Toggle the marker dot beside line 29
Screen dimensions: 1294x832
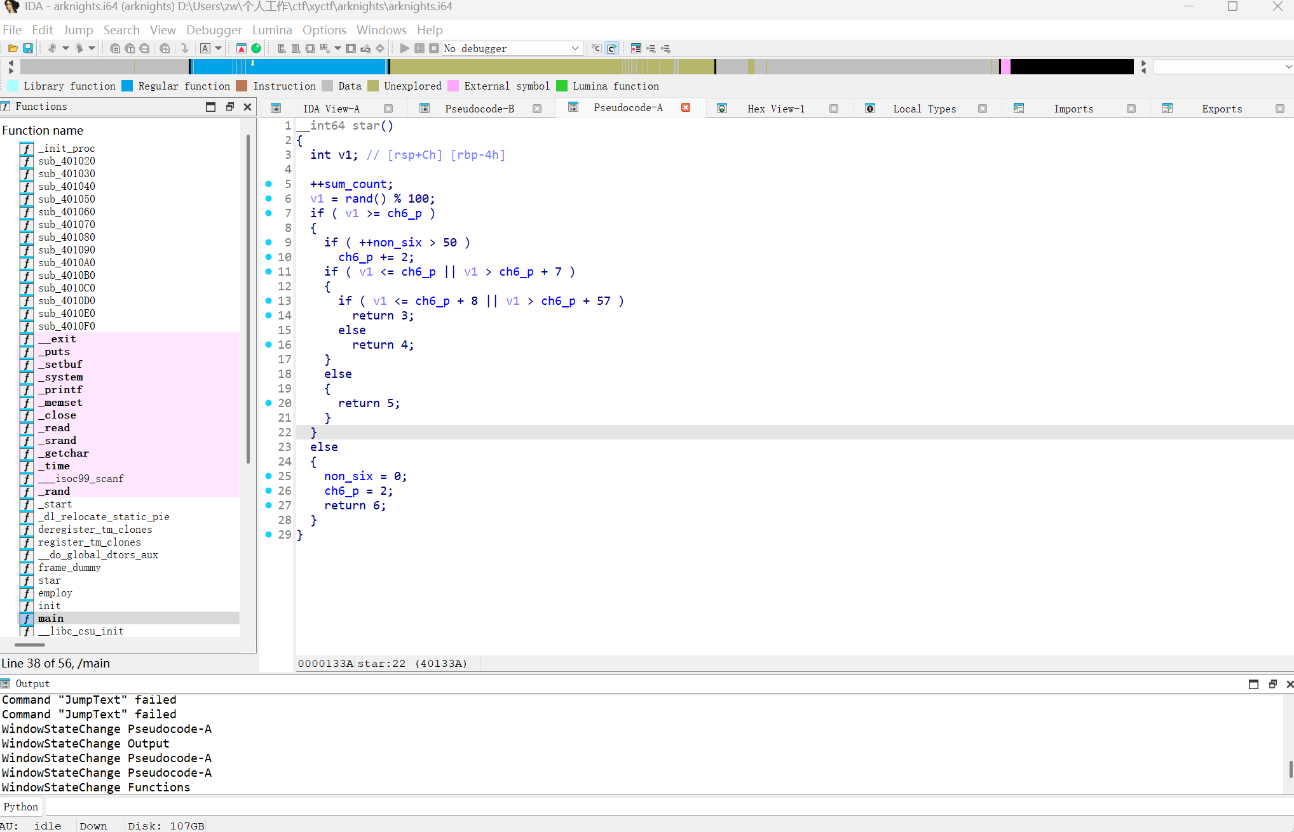[269, 535]
